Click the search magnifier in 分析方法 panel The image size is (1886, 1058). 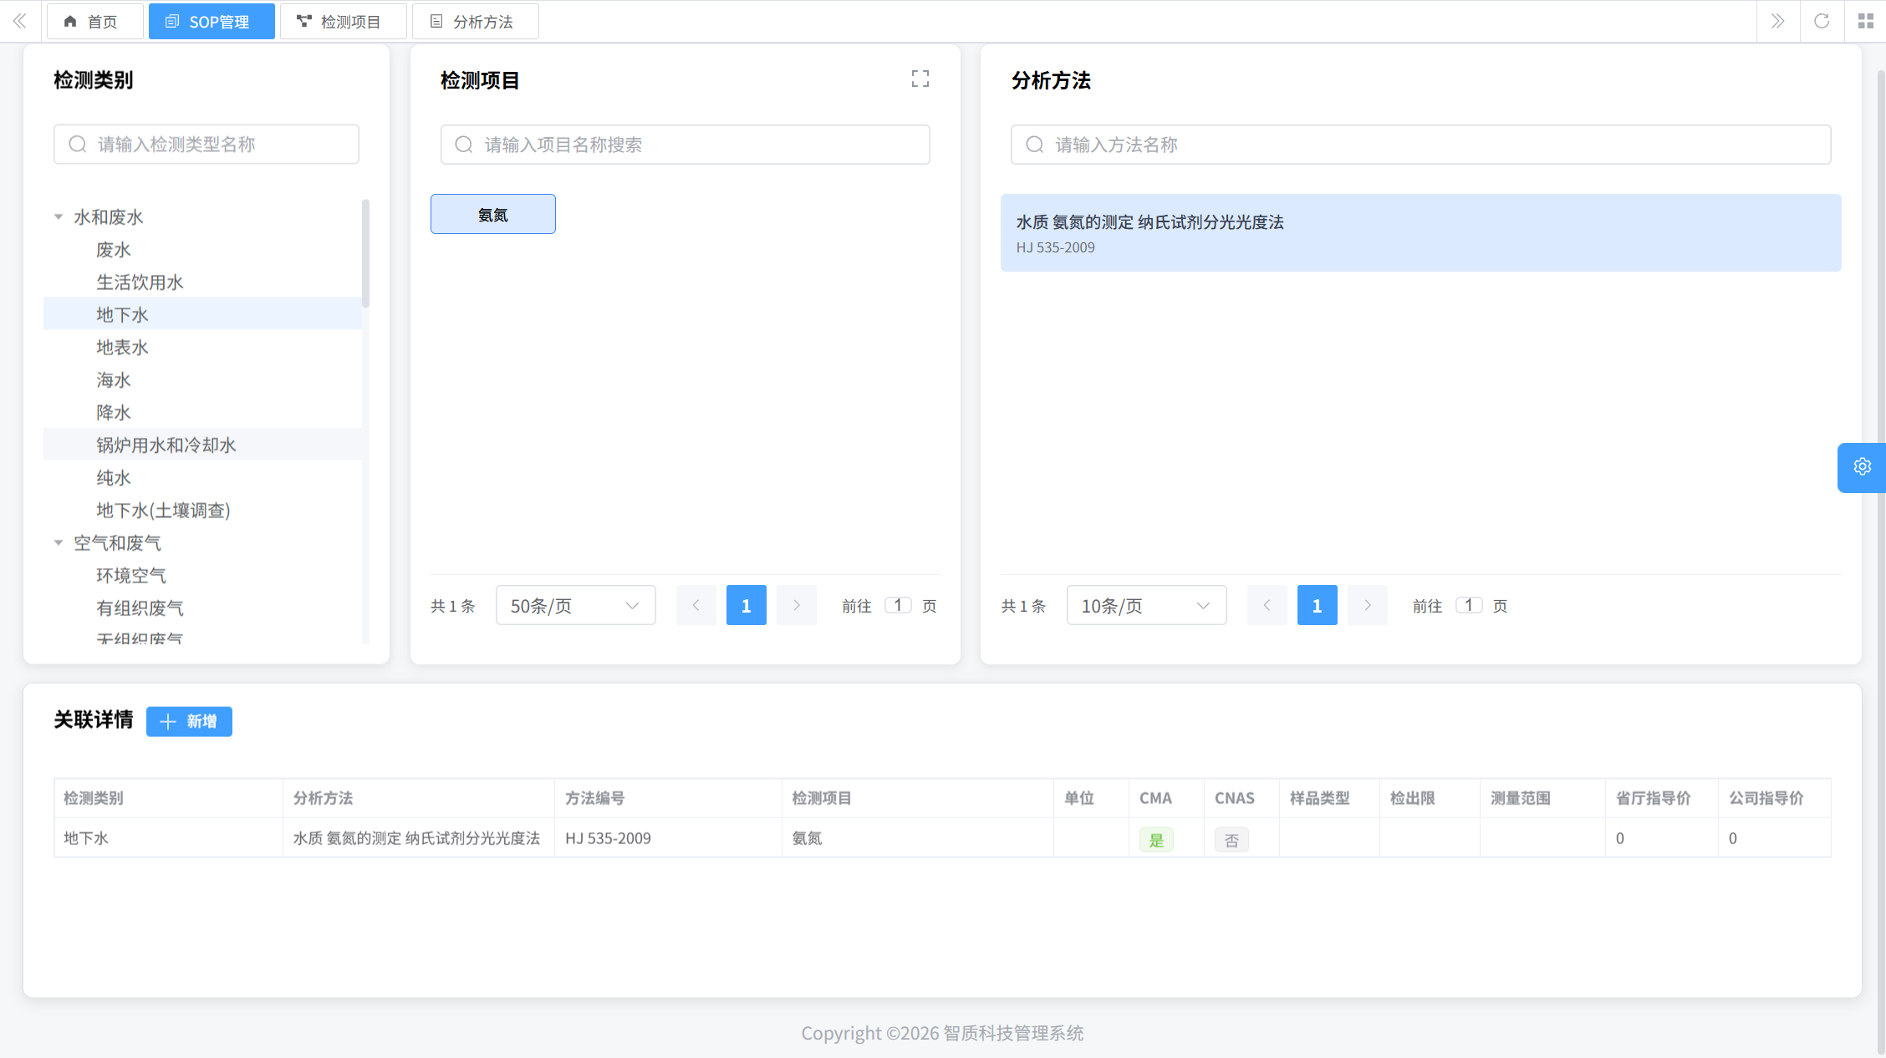point(1034,145)
